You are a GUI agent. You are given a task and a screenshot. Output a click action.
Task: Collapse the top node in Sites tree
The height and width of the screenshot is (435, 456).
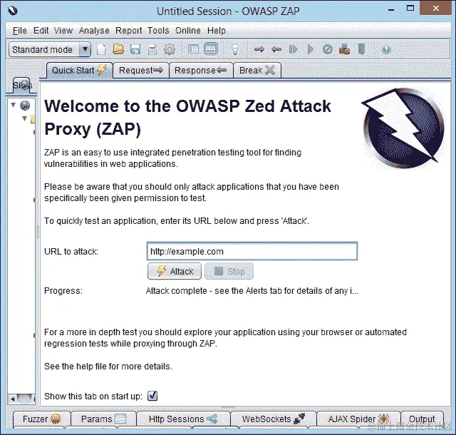pyautogui.click(x=13, y=105)
